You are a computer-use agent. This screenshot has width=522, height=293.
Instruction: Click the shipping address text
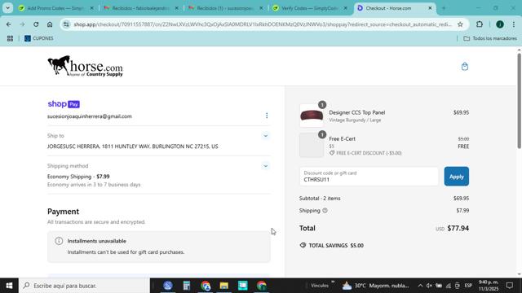point(133,146)
